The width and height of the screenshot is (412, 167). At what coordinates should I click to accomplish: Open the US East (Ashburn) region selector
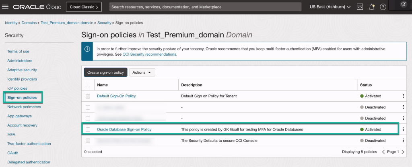pyautogui.click(x=330, y=7)
